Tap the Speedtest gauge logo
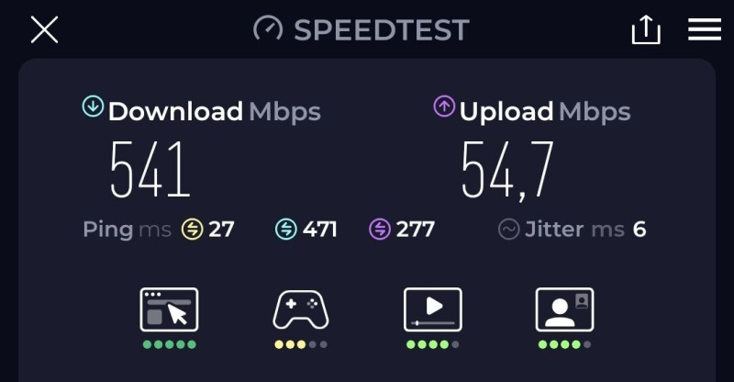 click(x=268, y=29)
